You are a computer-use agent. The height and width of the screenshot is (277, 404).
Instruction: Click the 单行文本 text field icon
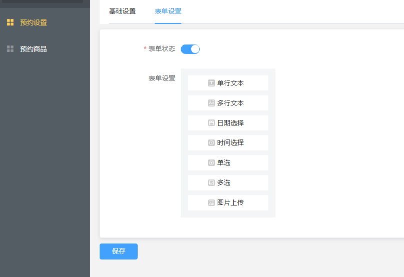pyautogui.click(x=211, y=83)
